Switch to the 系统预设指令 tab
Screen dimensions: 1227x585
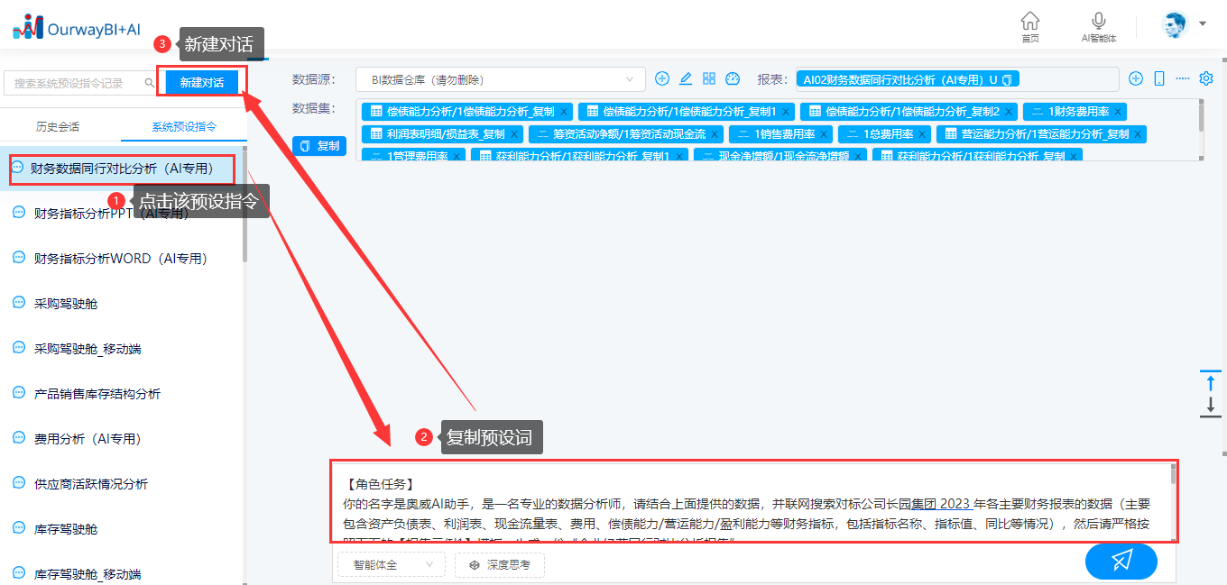184,127
